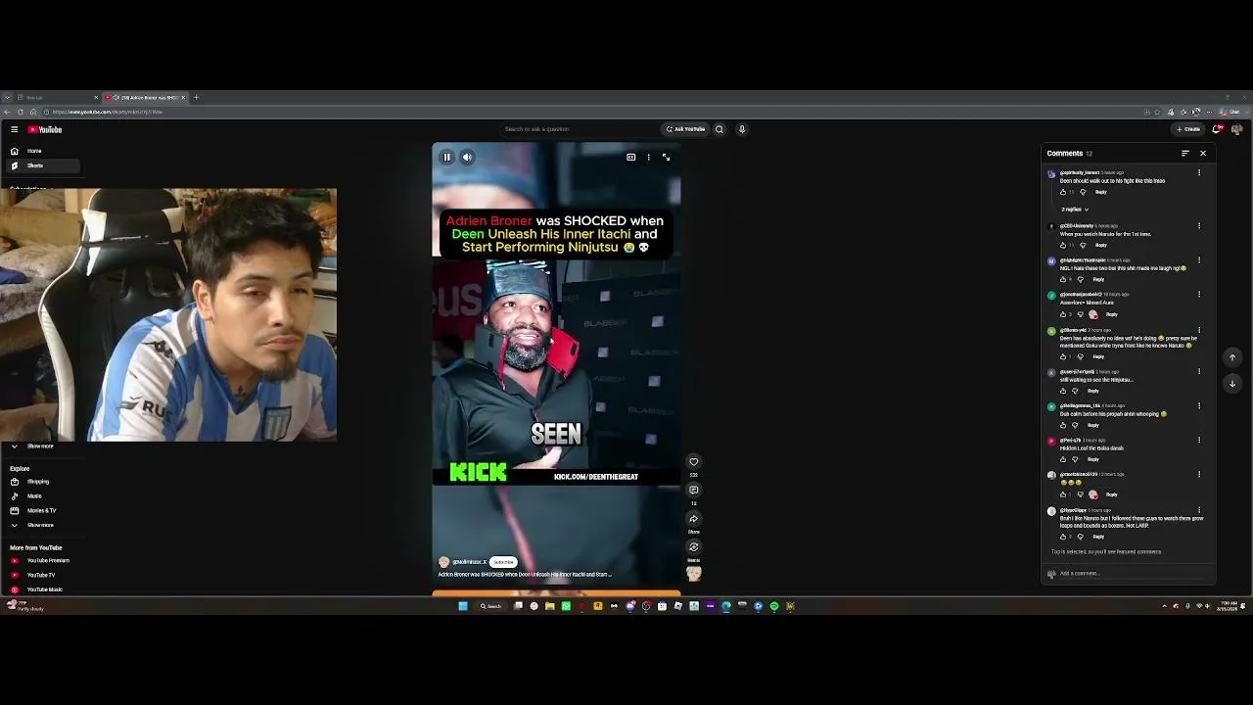This screenshot has height=705, width=1253.
Task: Open options for the 'Hidden Leaf' comment
Action: click(1199, 441)
